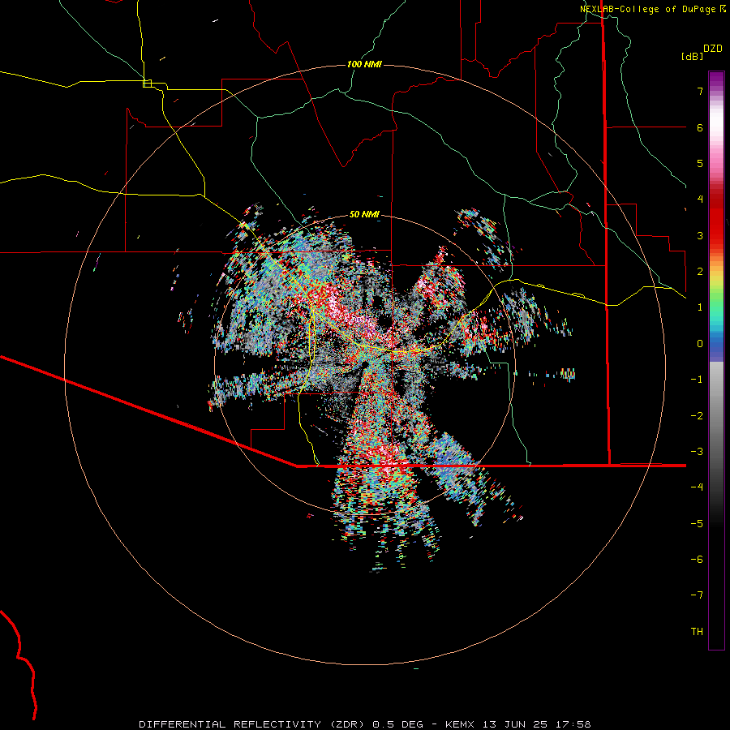Click the -7 value on color scale

tap(697, 595)
